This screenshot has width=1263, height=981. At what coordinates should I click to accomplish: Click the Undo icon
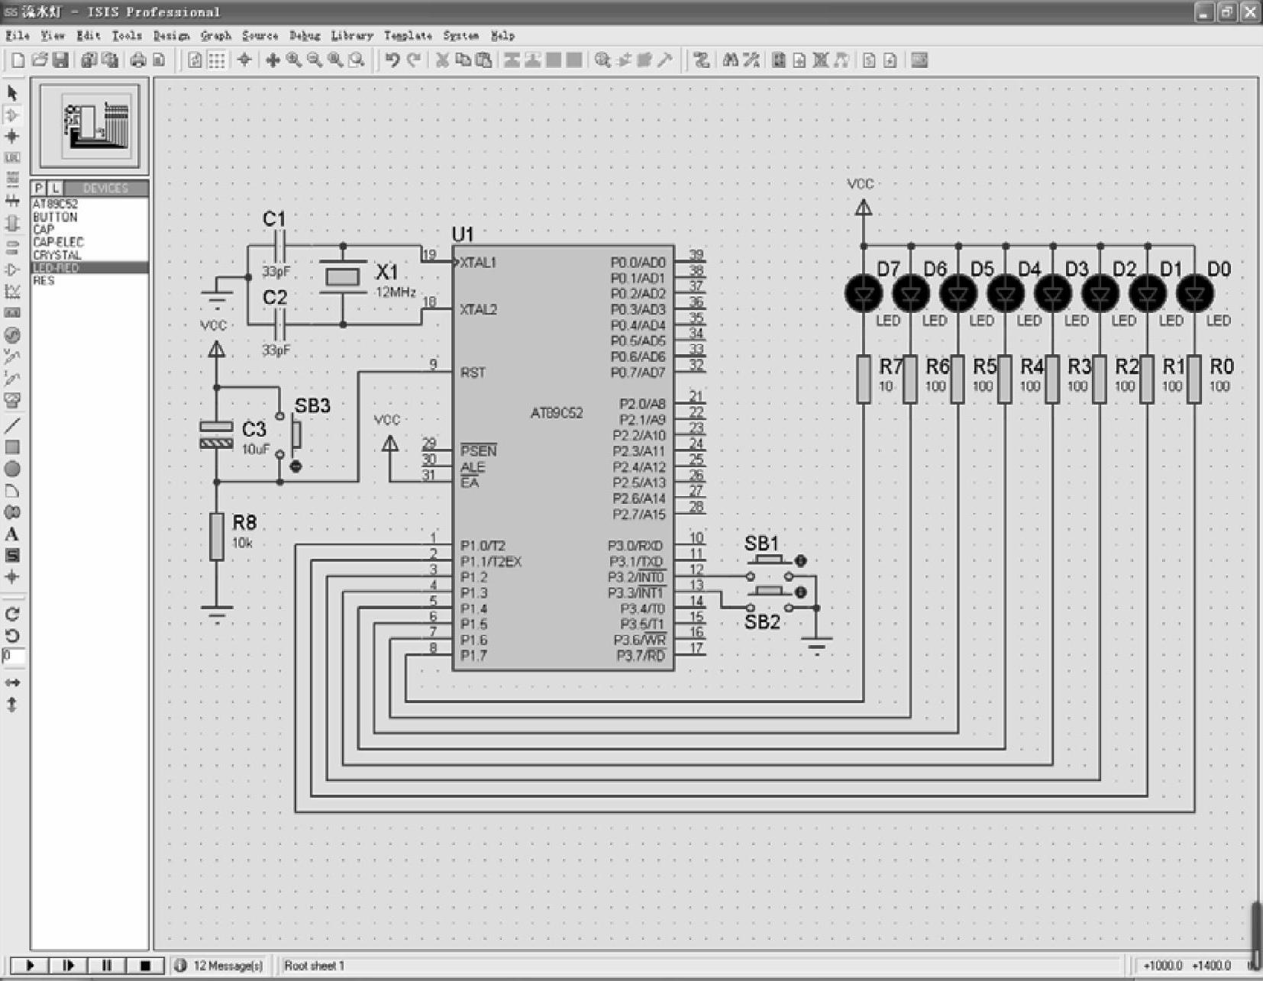[x=392, y=60]
